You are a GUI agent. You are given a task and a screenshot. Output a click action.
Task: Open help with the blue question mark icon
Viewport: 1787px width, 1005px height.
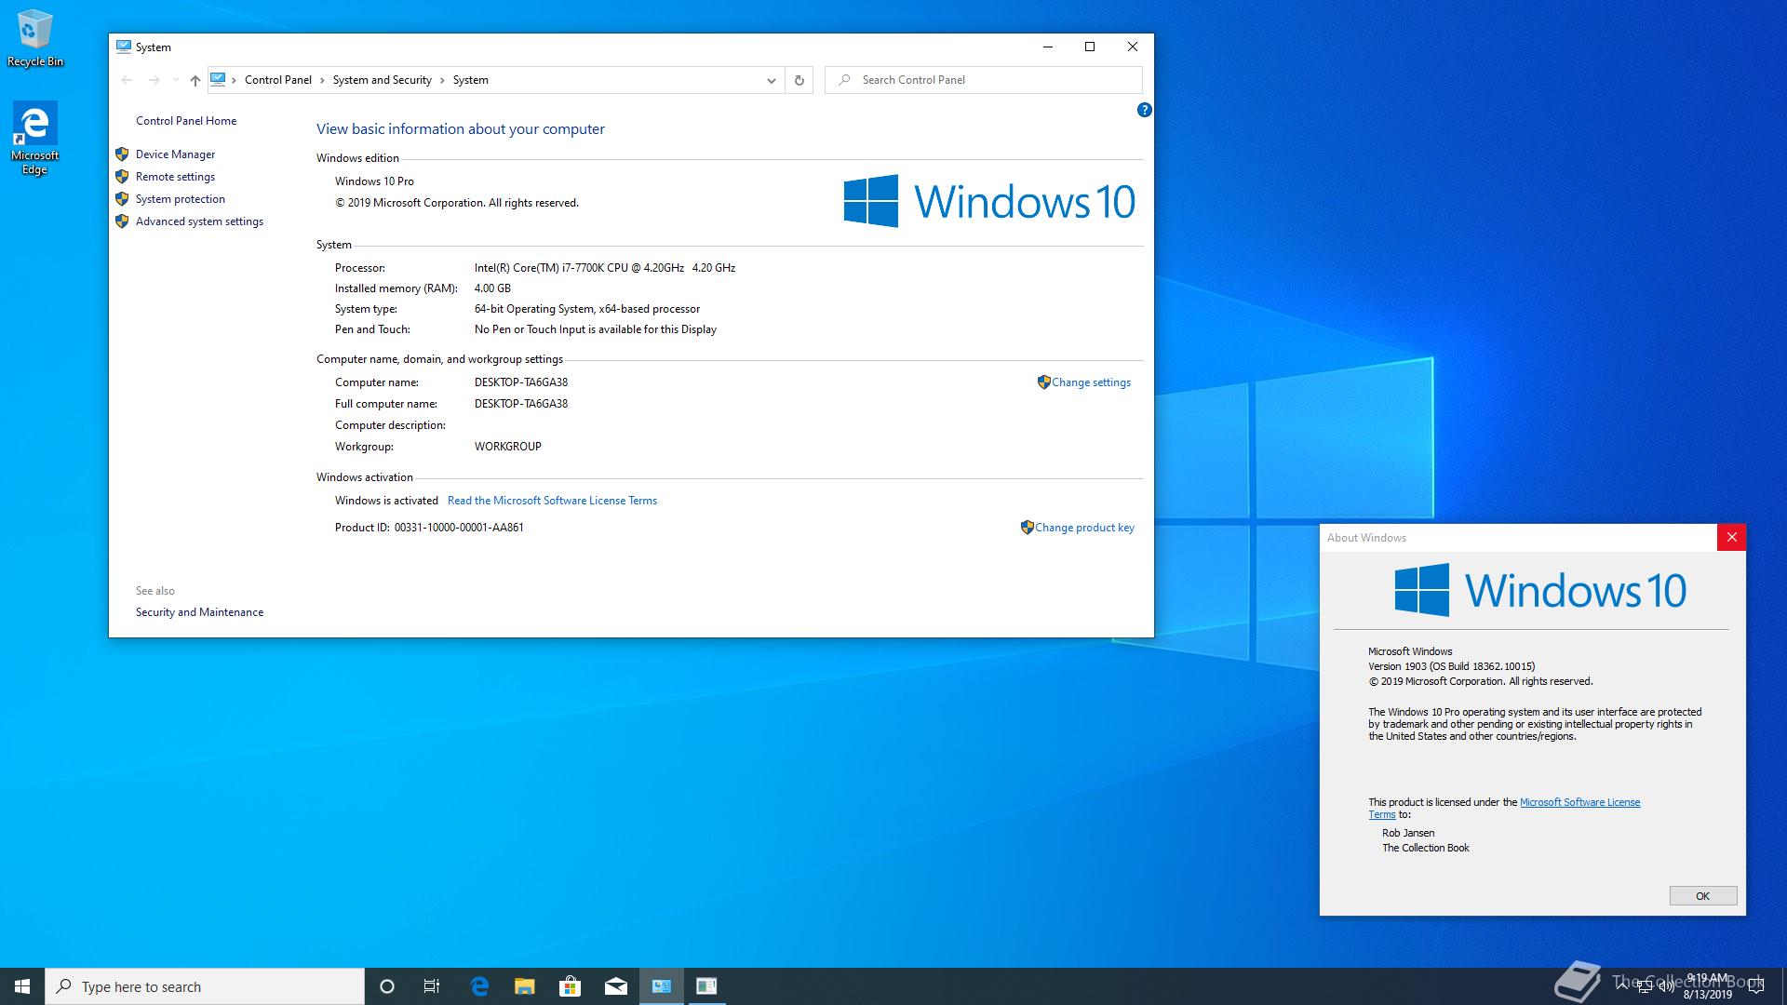[1144, 110]
